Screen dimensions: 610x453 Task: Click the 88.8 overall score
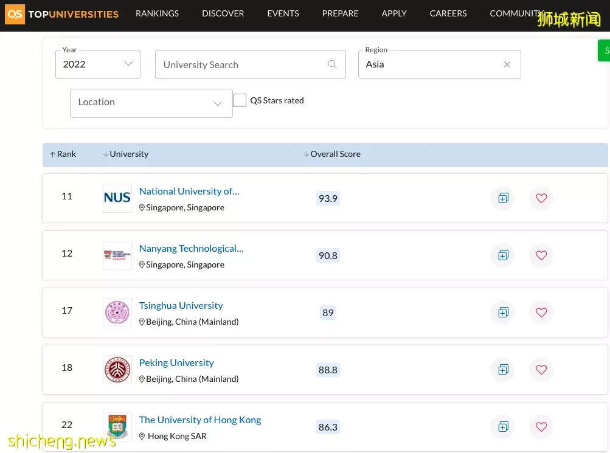pyautogui.click(x=328, y=370)
